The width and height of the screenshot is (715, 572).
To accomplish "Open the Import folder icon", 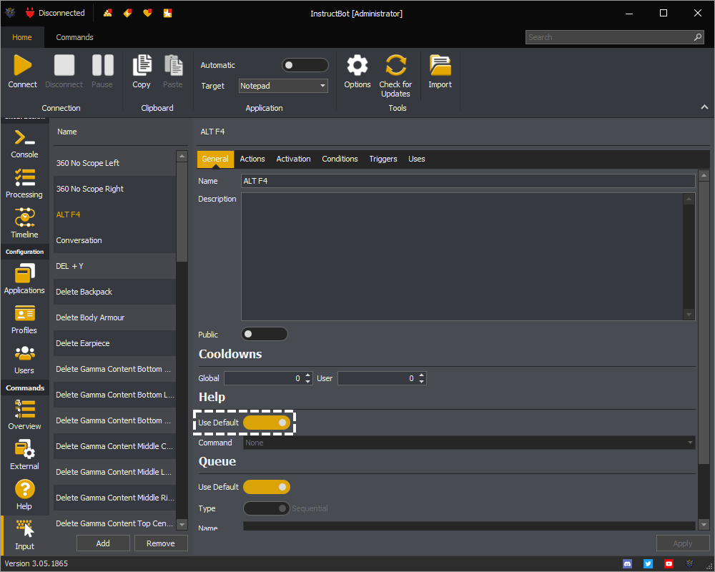I will click(x=440, y=65).
